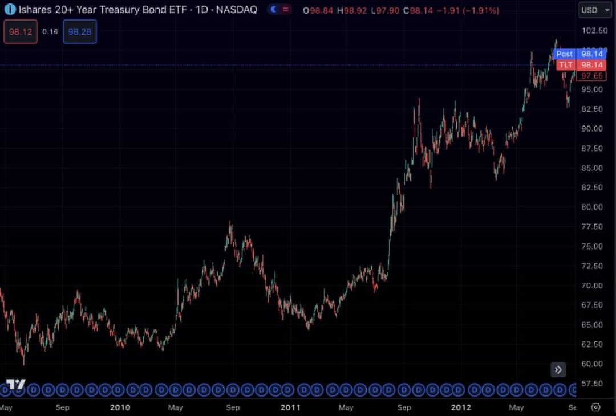616x416 pixels.
Task: Click the high value H98.92
Action: point(352,11)
